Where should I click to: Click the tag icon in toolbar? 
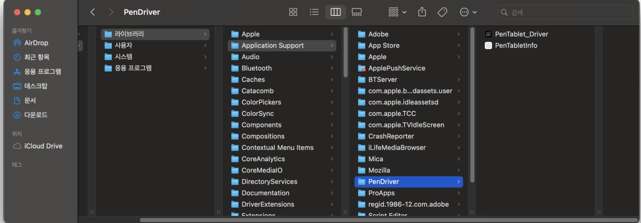(x=442, y=12)
